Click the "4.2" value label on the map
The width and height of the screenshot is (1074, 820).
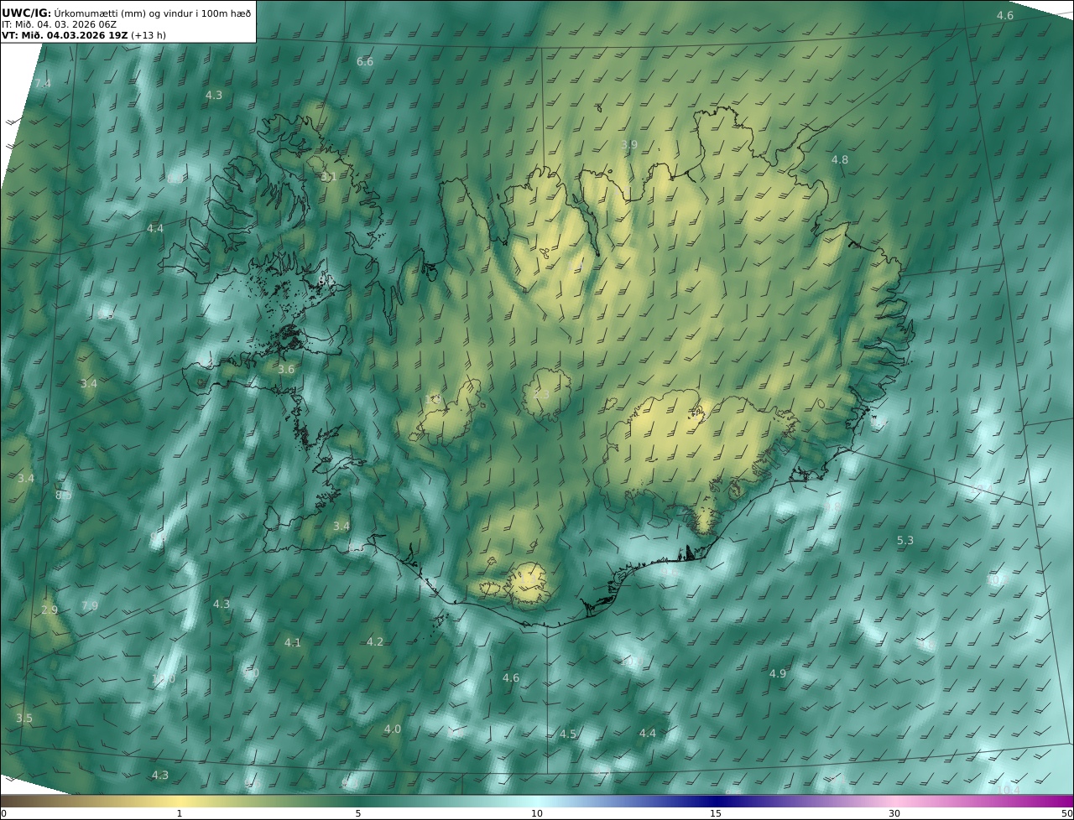coord(375,642)
